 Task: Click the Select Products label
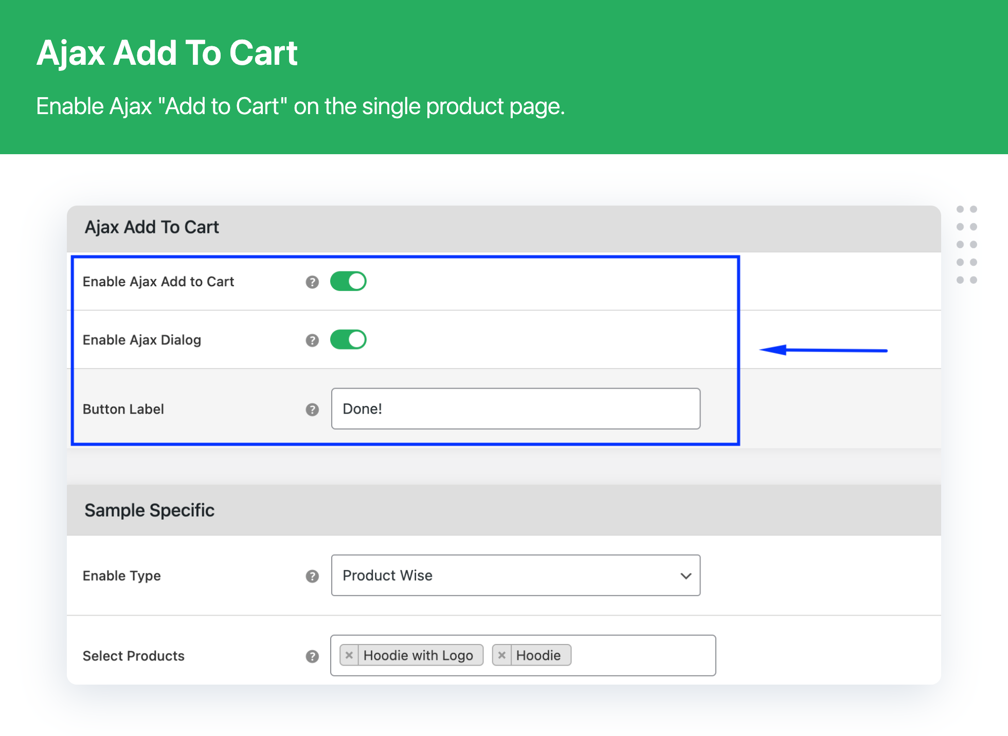(134, 656)
